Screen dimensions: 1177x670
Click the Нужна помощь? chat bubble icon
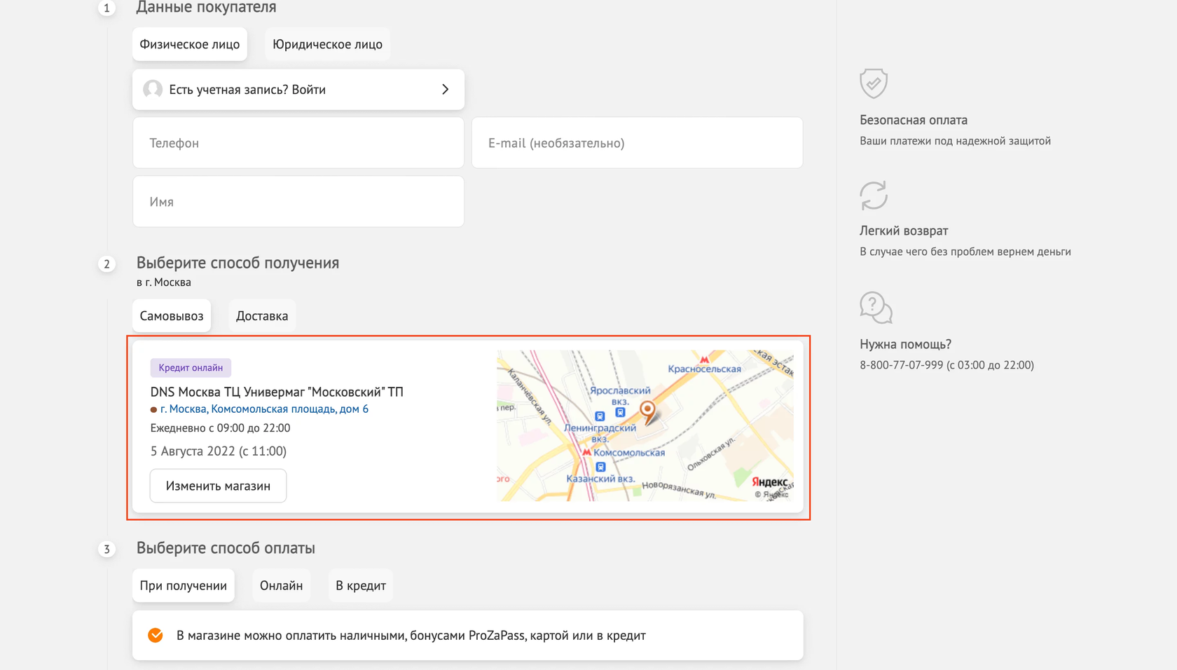point(876,308)
